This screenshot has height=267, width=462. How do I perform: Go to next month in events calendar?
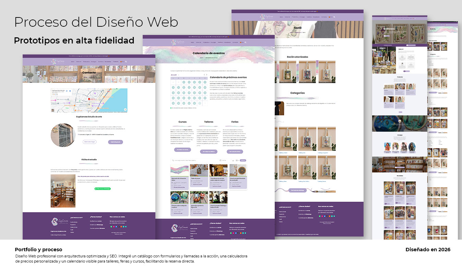[x=207, y=74]
